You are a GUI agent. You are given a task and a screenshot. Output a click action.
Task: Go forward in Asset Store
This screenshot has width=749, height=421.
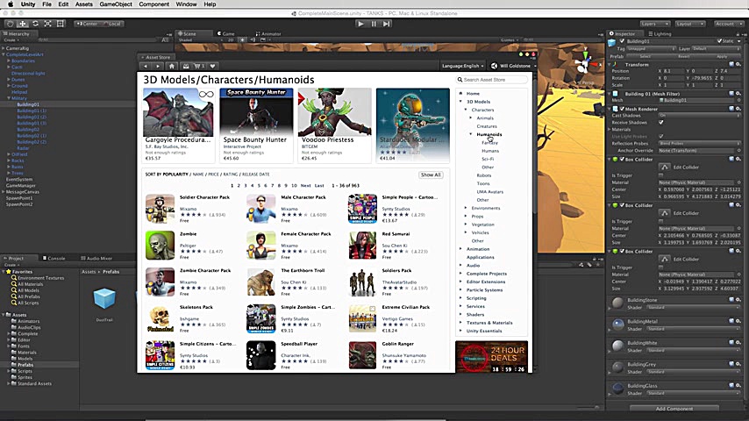(x=158, y=66)
